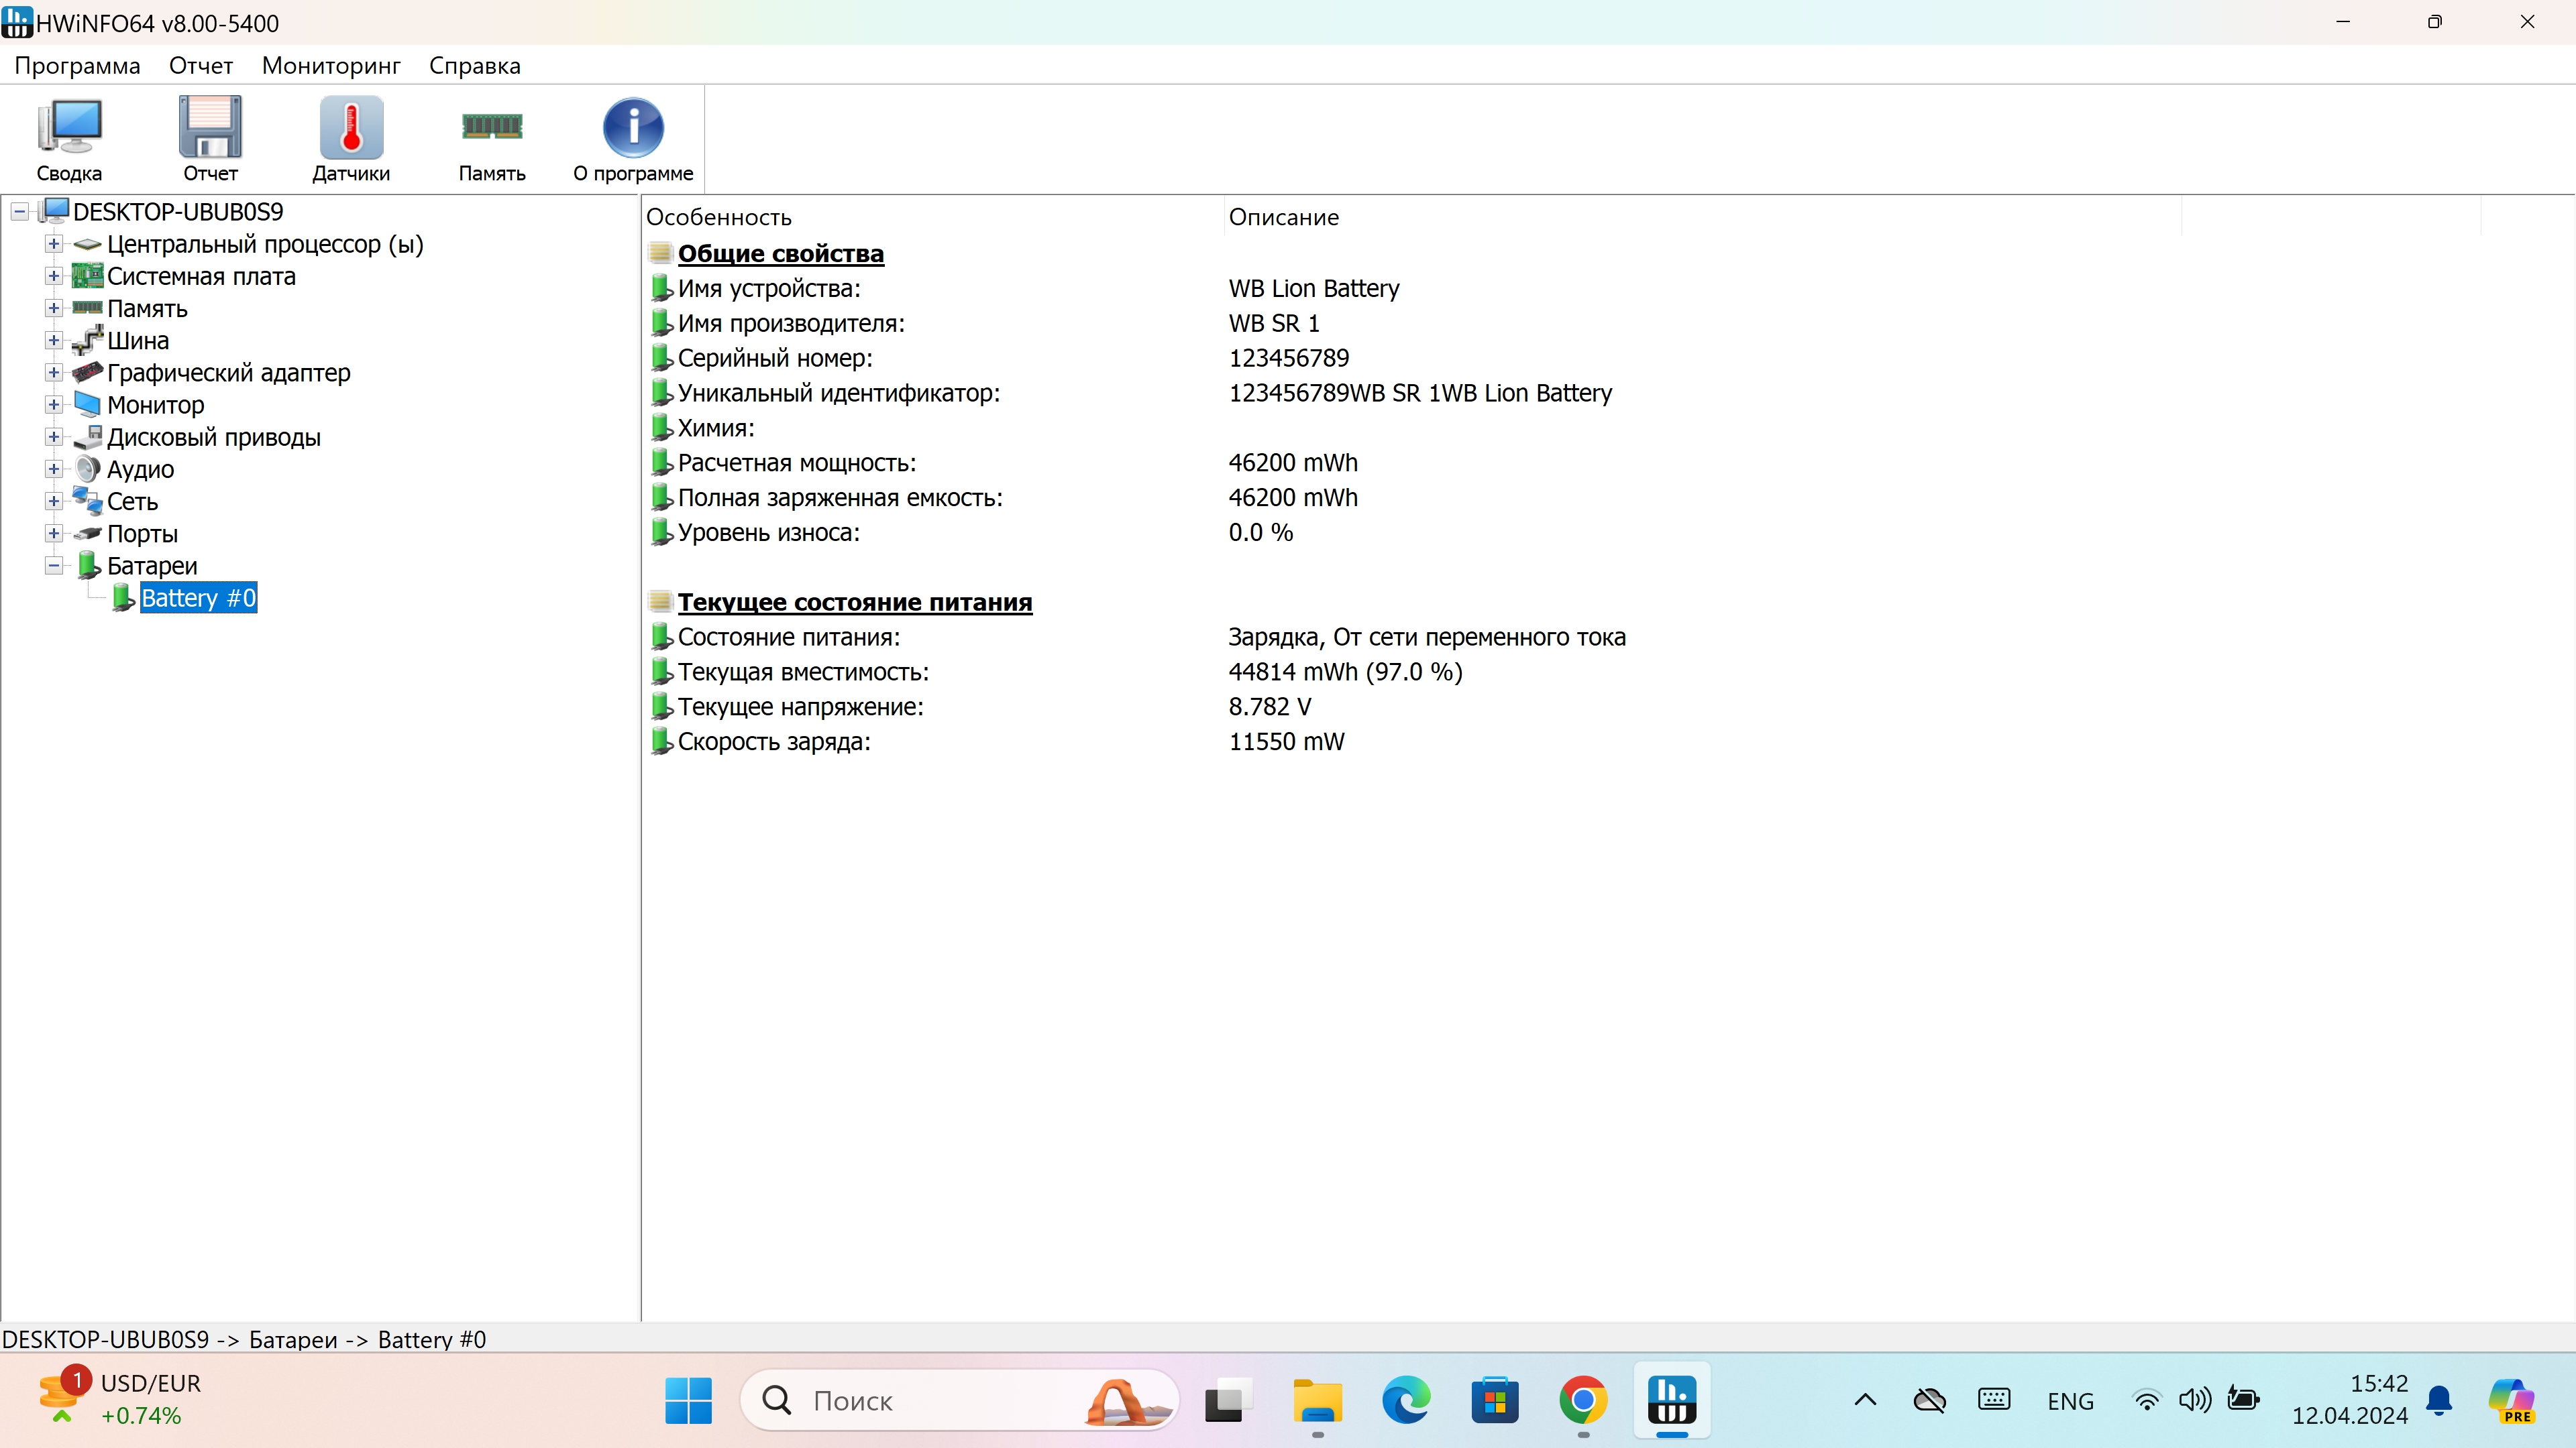Open Google Chrome from the taskbar
2576x1448 pixels.
pyautogui.click(x=1583, y=1400)
